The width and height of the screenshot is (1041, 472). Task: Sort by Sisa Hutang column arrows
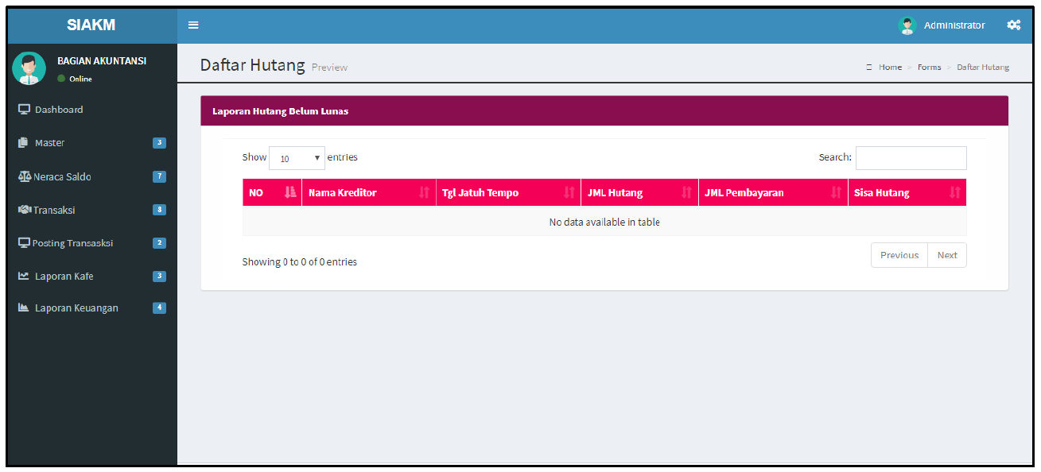pyautogui.click(x=954, y=192)
